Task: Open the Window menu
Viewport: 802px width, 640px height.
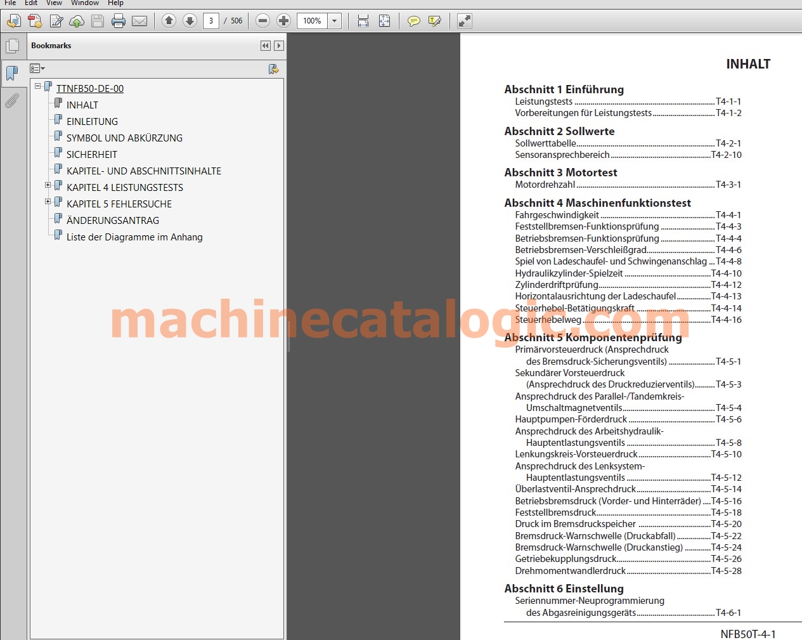Action: 85,3
